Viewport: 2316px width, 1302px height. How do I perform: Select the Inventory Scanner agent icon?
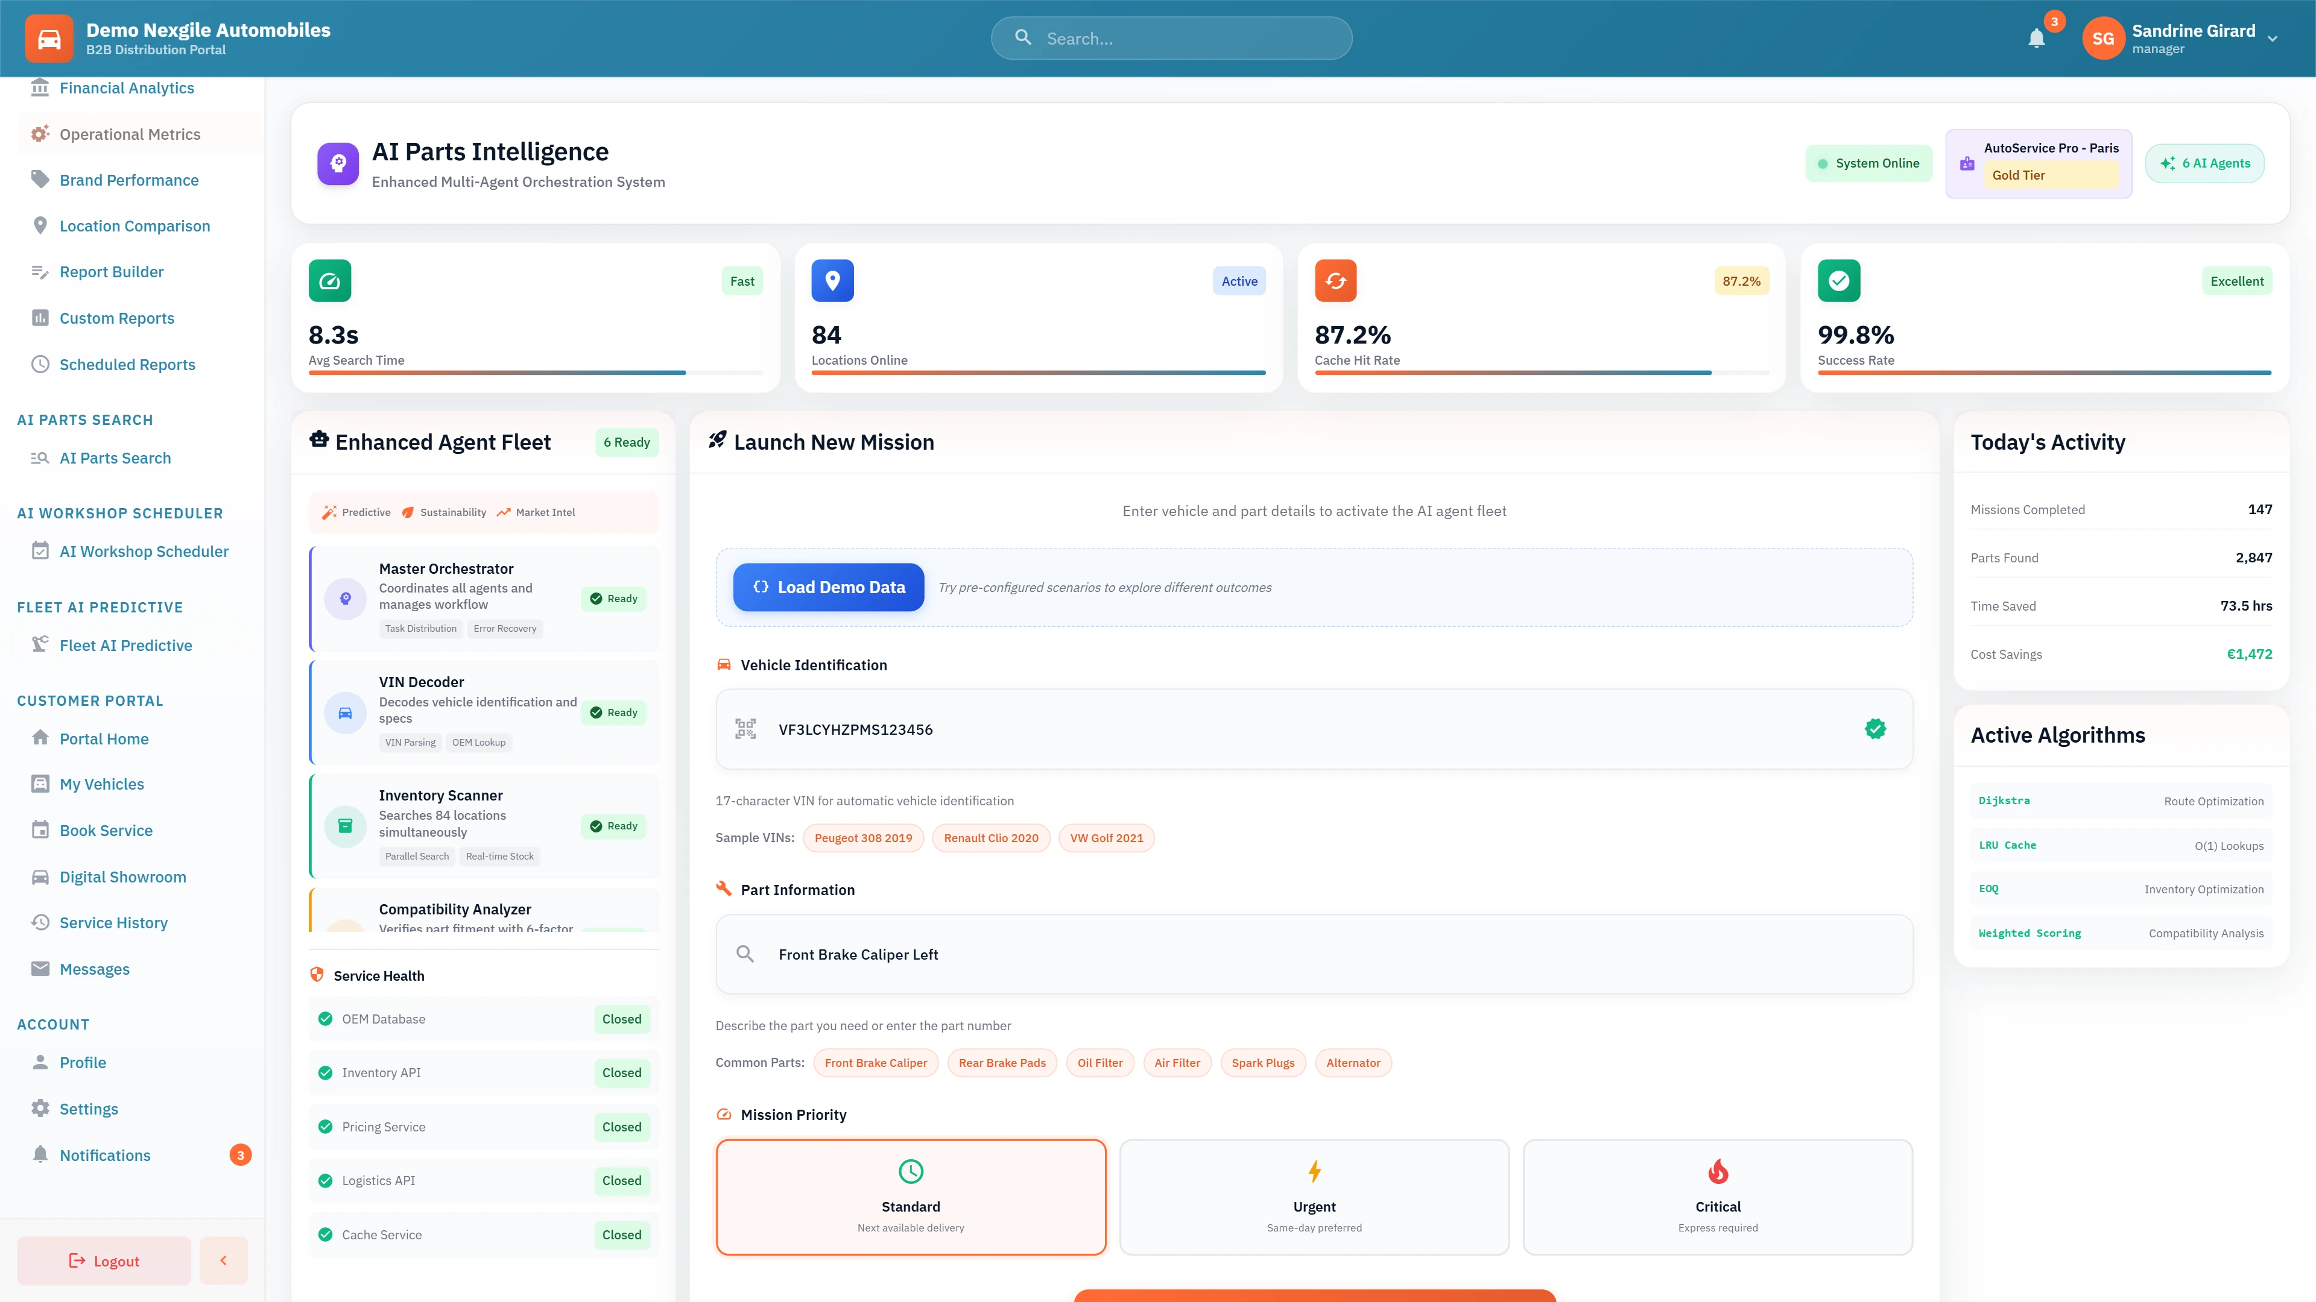pyautogui.click(x=345, y=825)
